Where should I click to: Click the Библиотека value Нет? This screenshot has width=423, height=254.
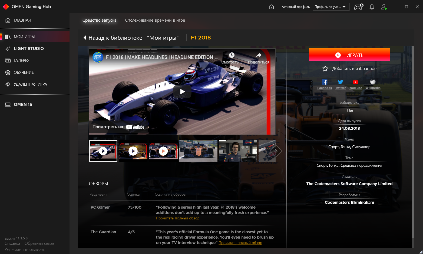click(350, 110)
